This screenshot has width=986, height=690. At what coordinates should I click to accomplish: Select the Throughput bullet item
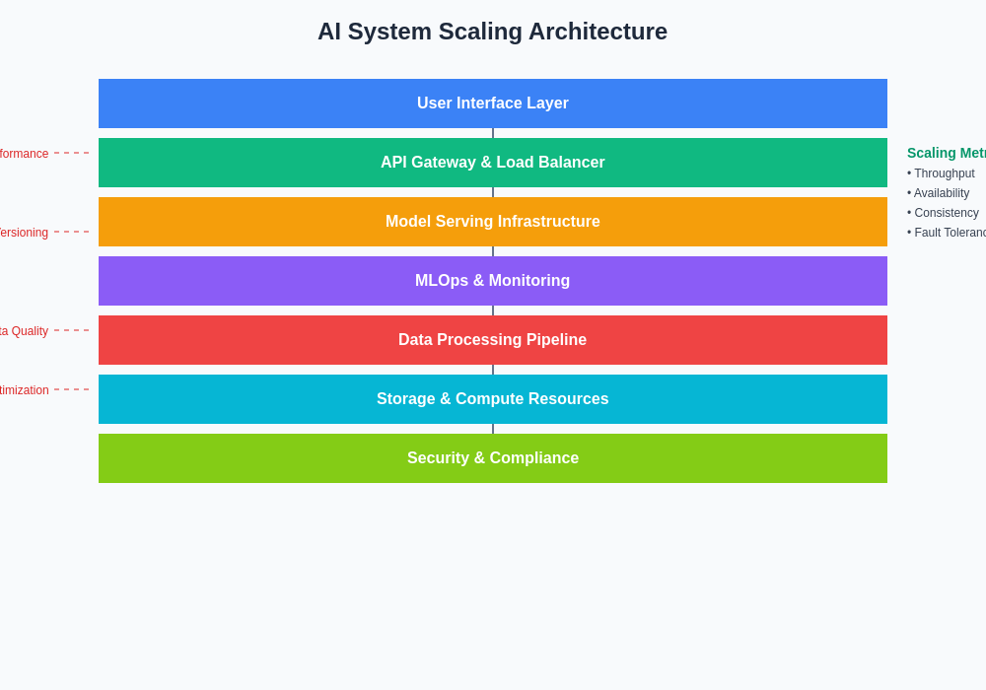tap(942, 173)
